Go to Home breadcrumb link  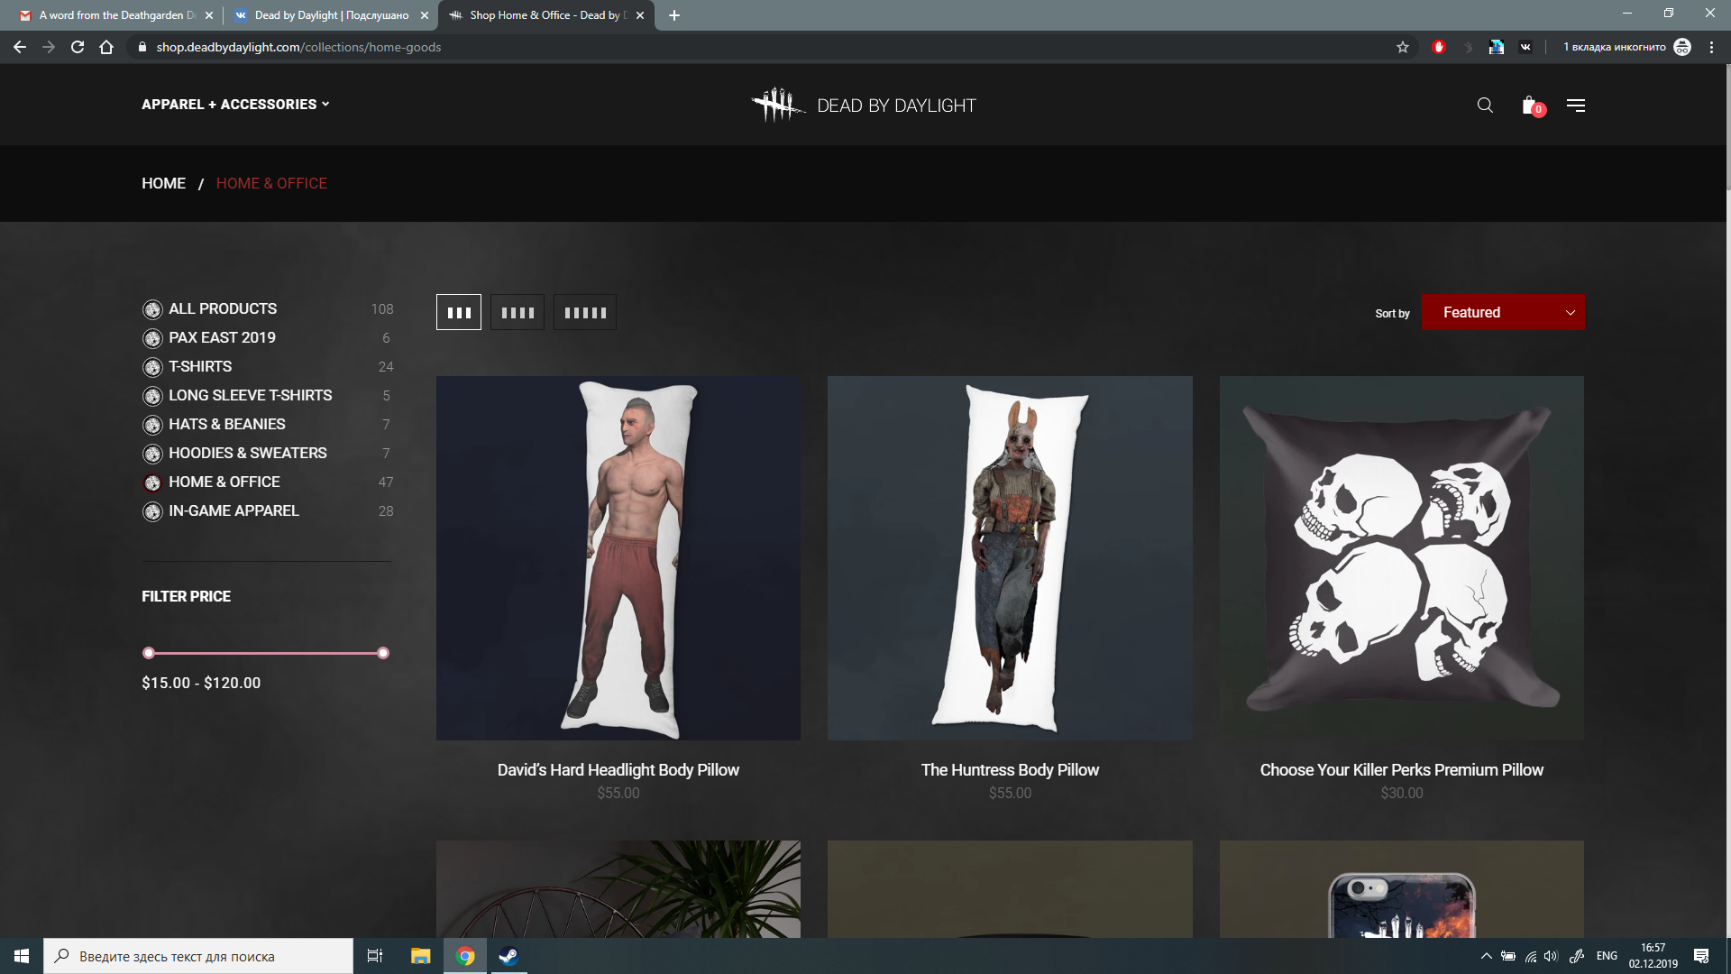163,183
